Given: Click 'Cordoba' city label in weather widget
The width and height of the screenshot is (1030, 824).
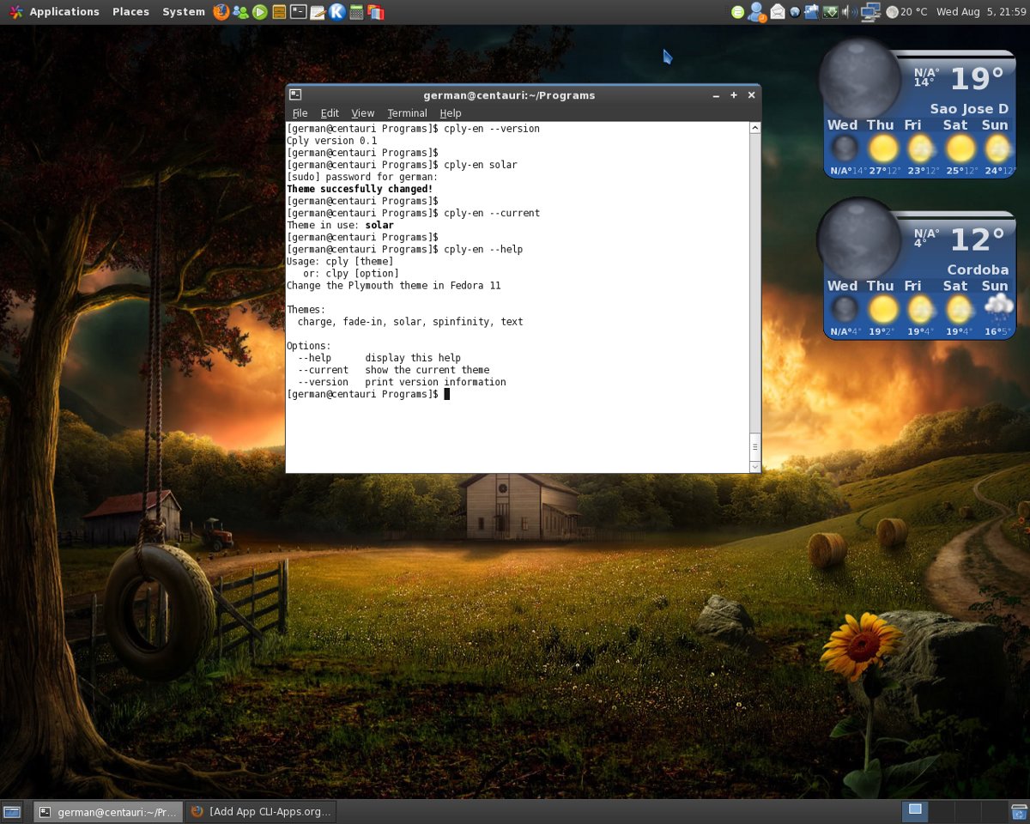Looking at the screenshot, I should click(x=978, y=270).
